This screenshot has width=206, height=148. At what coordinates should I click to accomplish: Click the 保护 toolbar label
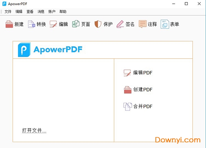coord(108,24)
